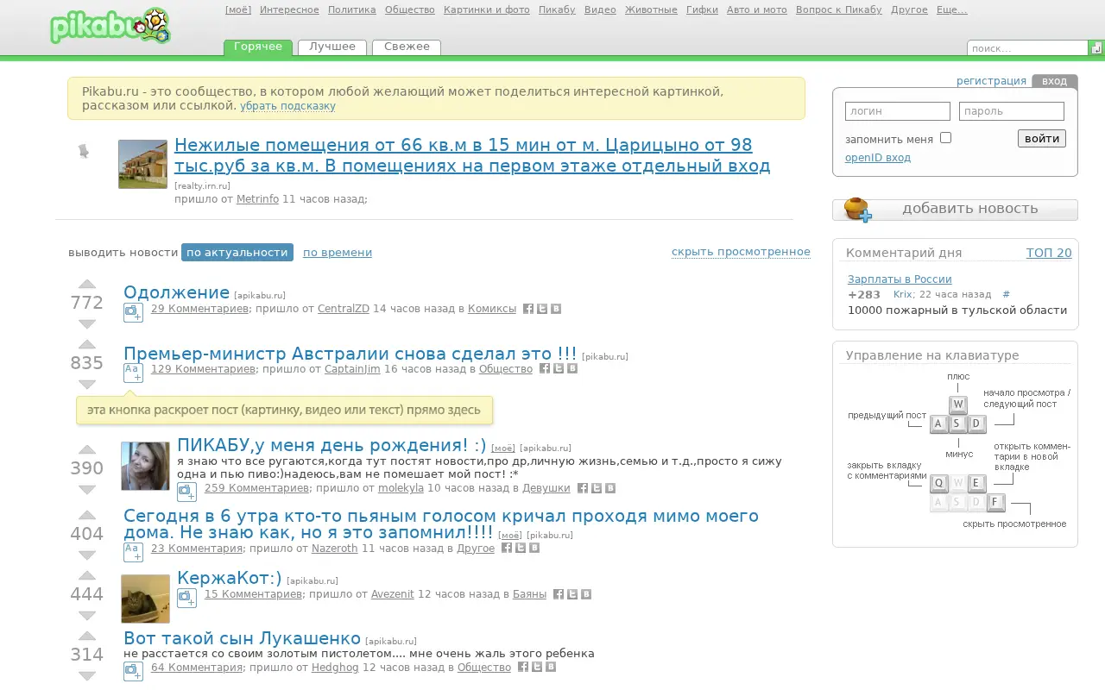Expand text of Australian Prime Minister post

[x=133, y=373]
